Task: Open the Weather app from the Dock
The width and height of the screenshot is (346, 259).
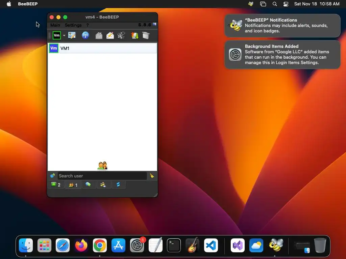Action: click(256, 245)
